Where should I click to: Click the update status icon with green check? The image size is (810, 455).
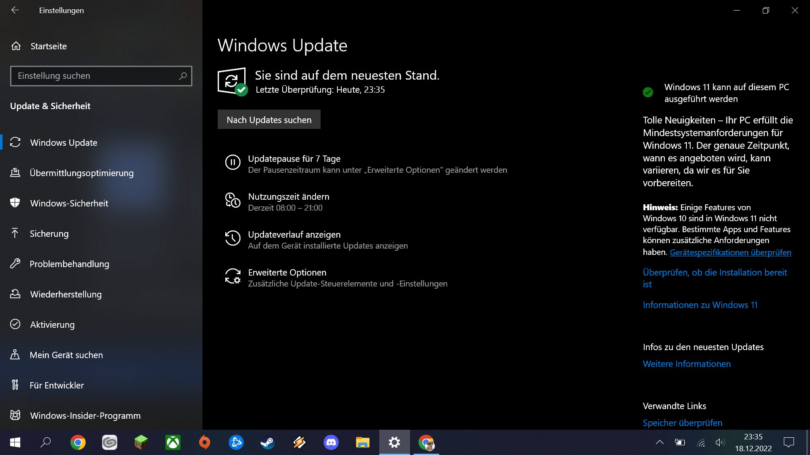232,82
